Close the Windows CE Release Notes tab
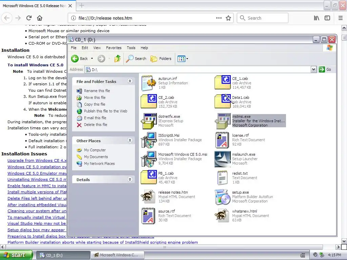347x260 pixels. (x=70, y=6)
